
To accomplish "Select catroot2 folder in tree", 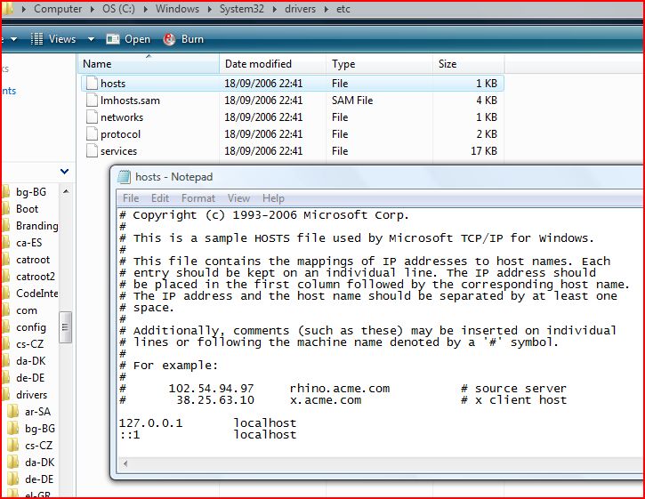I will pyautogui.click(x=36, y=277).
